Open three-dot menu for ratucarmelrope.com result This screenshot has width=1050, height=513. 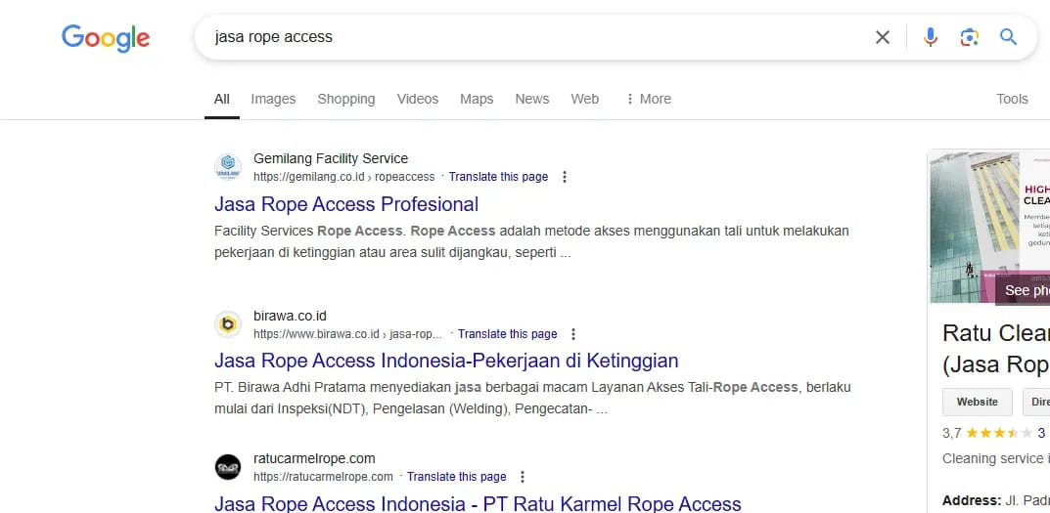point(523,477)
